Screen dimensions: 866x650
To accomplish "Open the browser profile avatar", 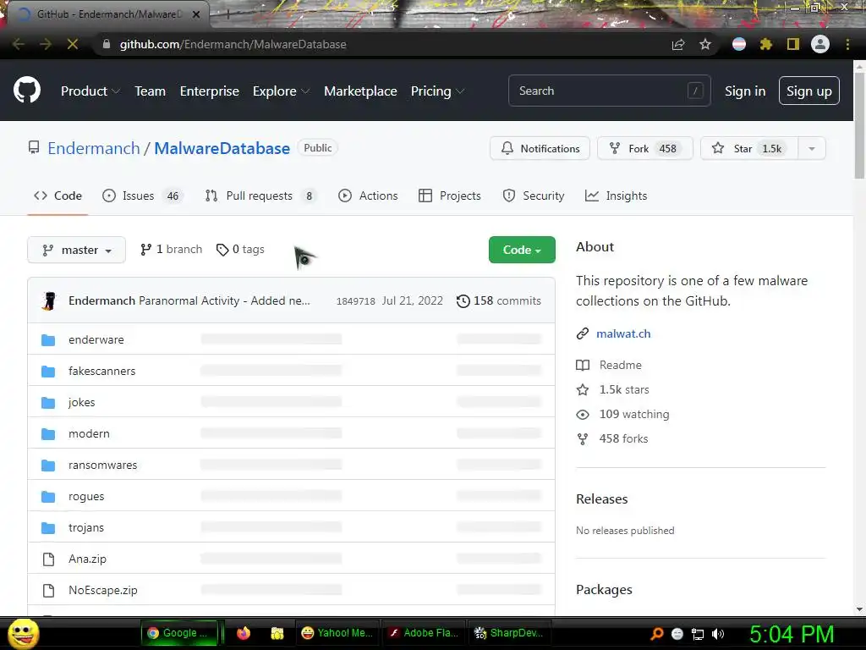I will pos(820,44).
